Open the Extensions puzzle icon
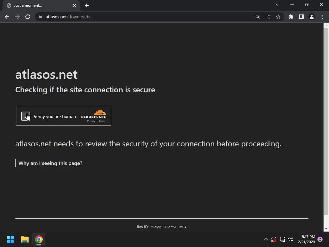Screen dimensions: 329x247 (x=291, y=17)
